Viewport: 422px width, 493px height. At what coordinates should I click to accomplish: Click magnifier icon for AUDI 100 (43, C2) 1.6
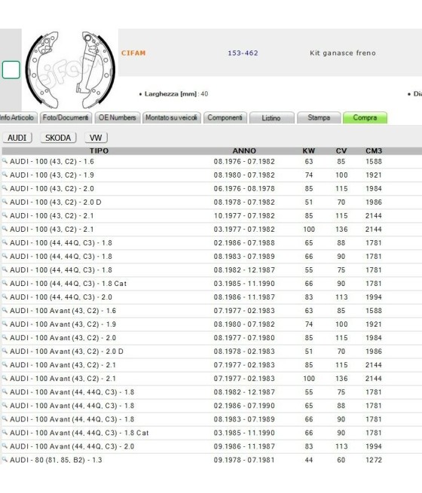(x=5, y=161)
